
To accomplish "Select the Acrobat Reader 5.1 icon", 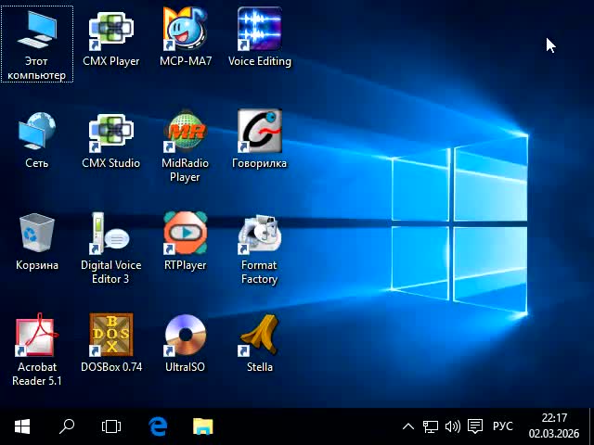I will pos(37,337).
